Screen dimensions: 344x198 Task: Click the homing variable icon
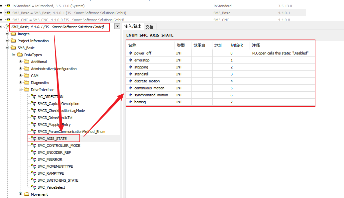click(x=130, y=102)
